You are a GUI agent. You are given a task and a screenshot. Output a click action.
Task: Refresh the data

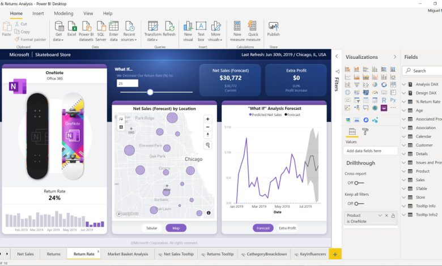[169, 29]
